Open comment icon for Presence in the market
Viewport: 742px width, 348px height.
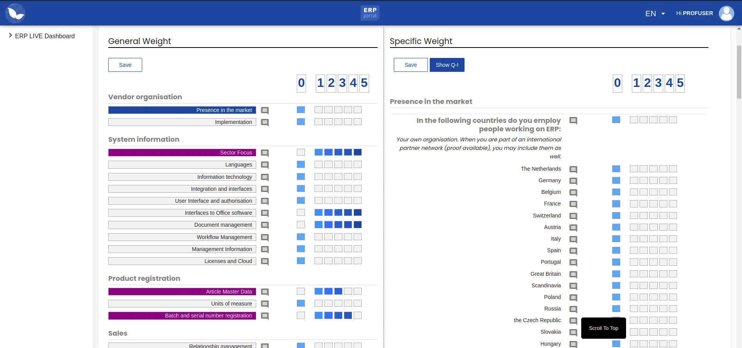265,110
